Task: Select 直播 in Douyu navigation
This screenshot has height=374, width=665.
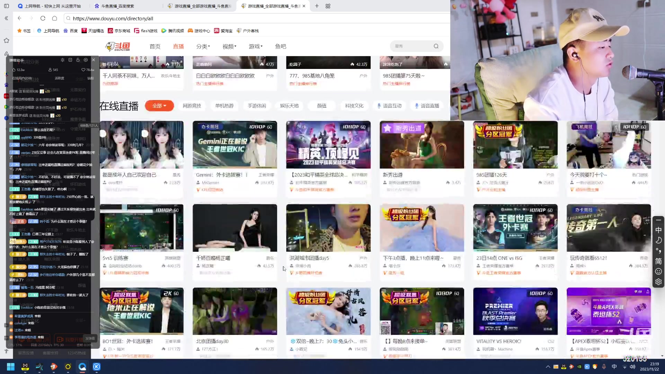Action: click(178, 46)
